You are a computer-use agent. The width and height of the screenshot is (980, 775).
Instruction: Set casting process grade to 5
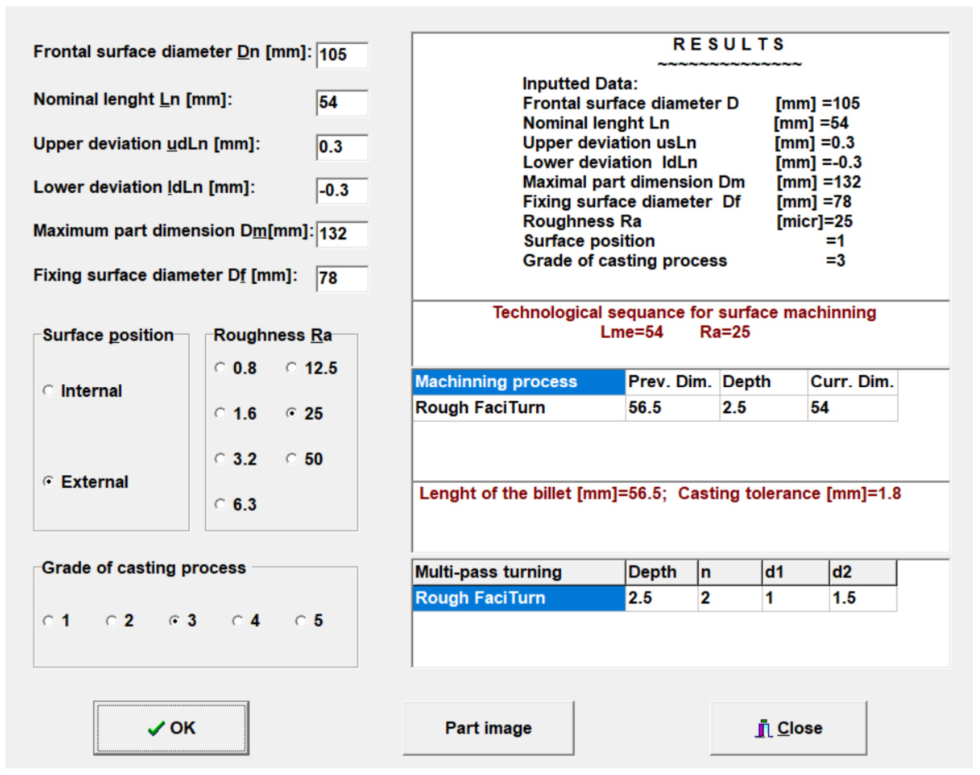coord(300,620)
